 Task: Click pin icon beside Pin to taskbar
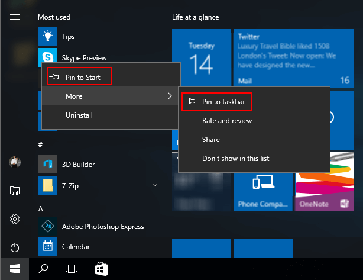(x=191, y=101)
